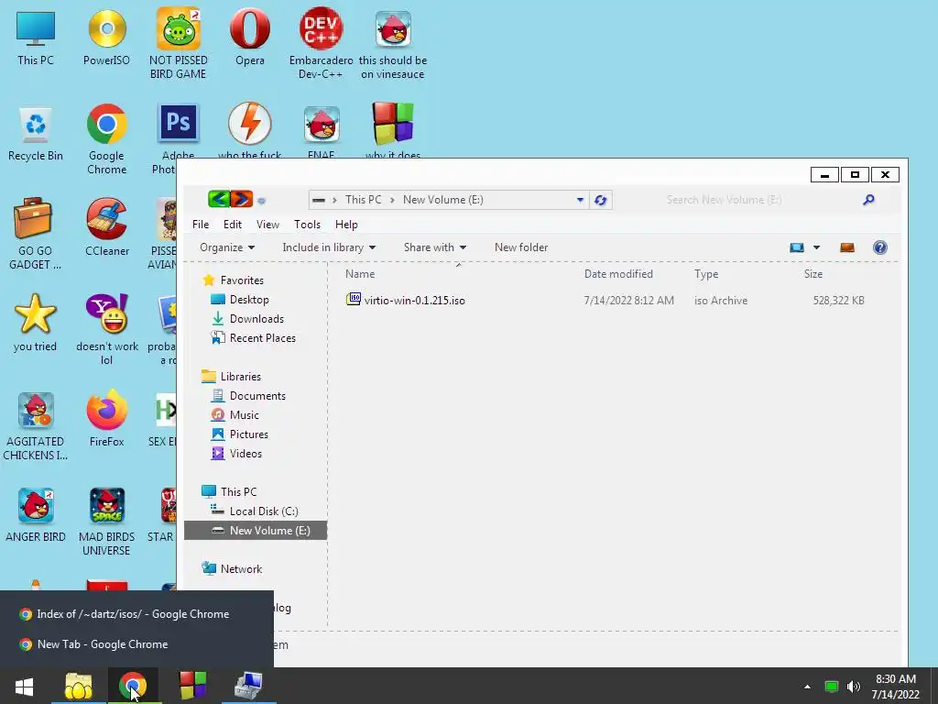Open the View menu
Screen dimensions: 938x704
click(267, 225)
